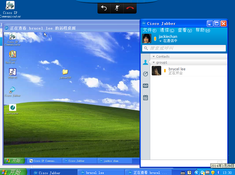Screen dimensions: 235x175
Task: Collapse the Contacts section
Action: pos(154,56)
